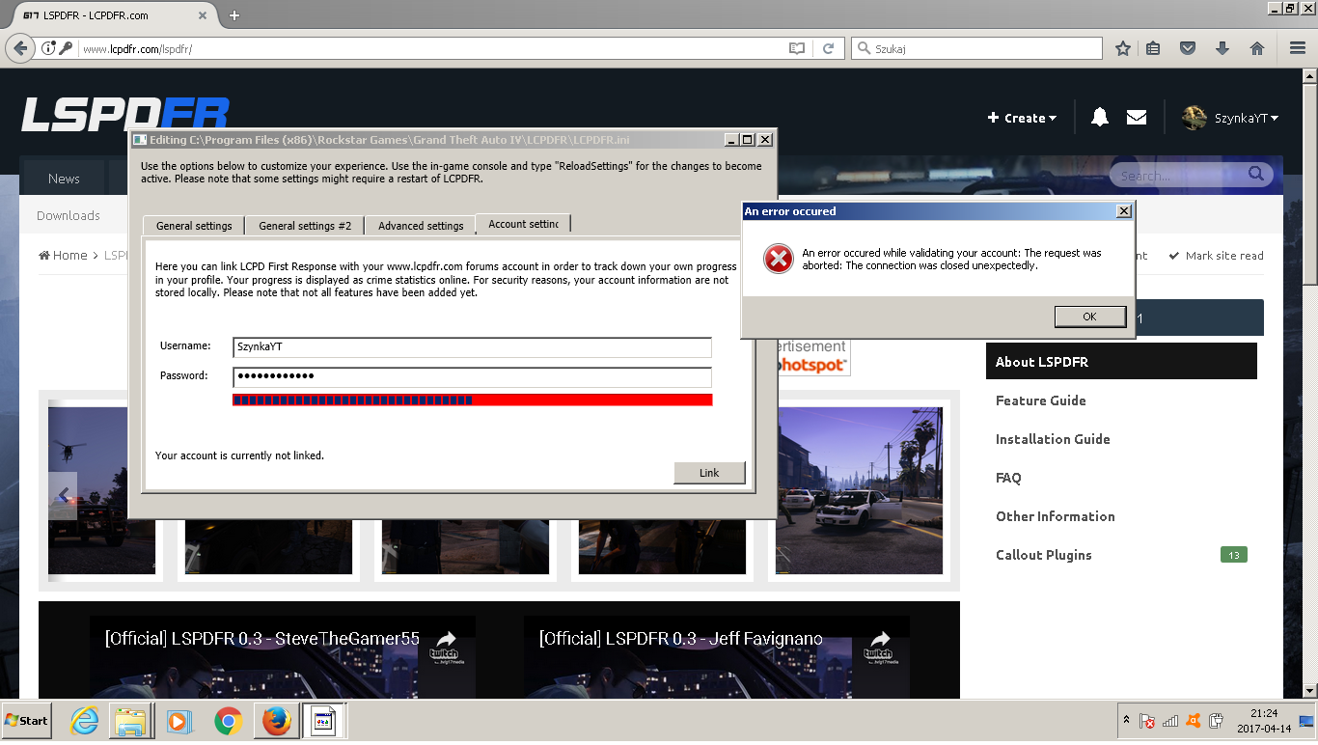1318x745 pixels.
Task: Click the LSPDFR site logo
Action: tap(125, 115)
